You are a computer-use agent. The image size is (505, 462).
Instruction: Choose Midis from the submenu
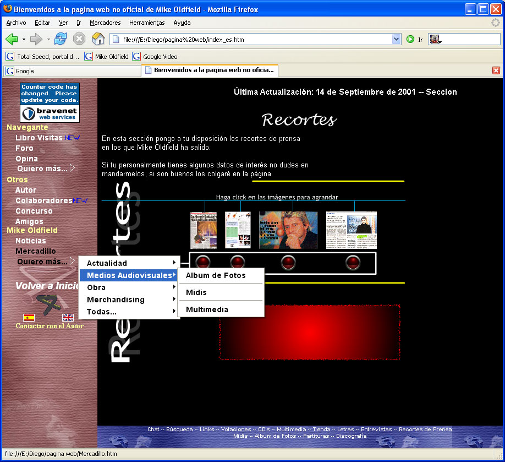click(x=221, y=292)
